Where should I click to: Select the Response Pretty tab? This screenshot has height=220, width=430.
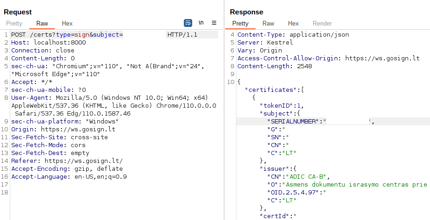(240, 24)
